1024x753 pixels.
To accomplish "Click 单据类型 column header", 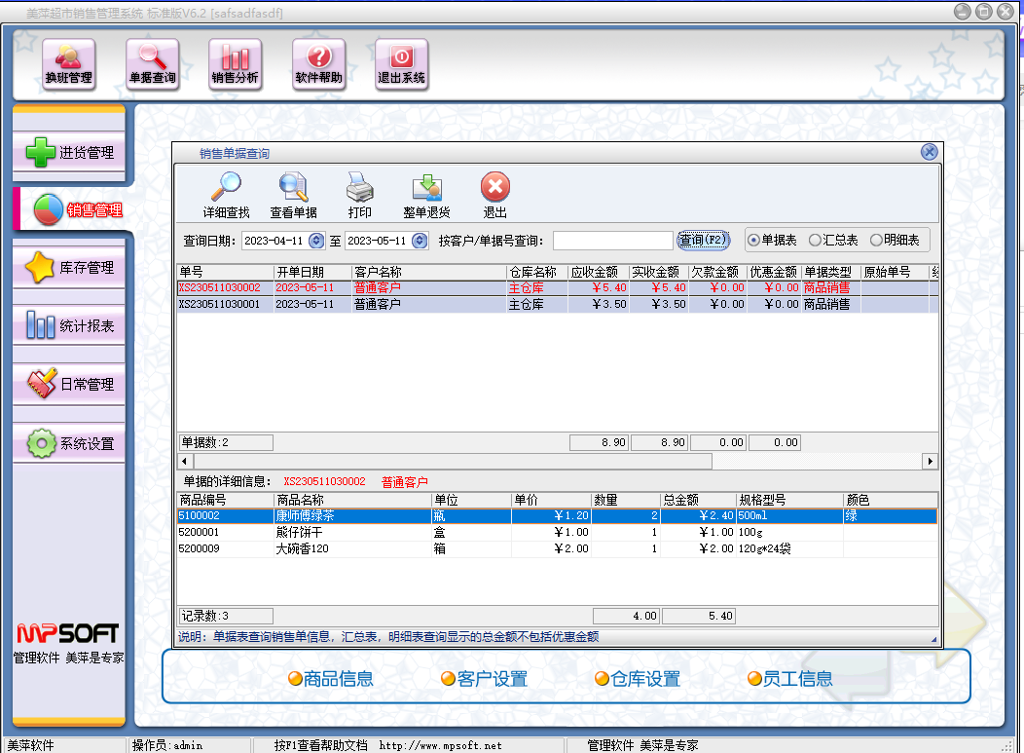I will click(x=831, y=272).
